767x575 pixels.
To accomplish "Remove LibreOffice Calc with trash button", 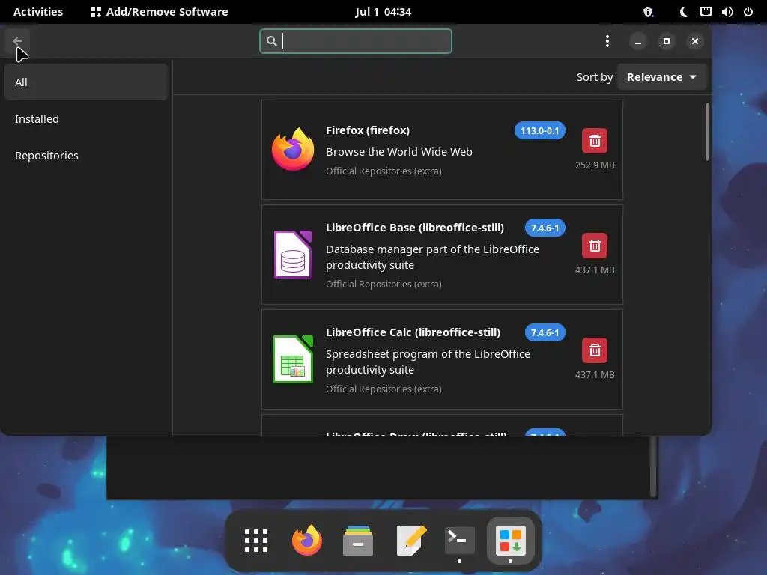I will pyautogui.click(x=594, y=350).
